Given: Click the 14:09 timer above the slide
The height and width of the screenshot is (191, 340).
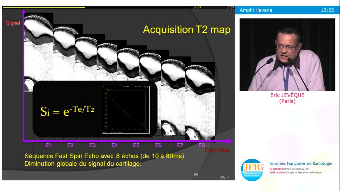Looking at the screenshot, I should click(x=197, y=7).
